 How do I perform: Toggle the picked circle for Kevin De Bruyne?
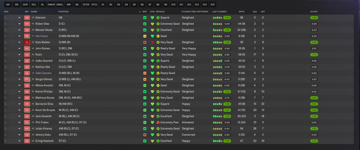click(6, 110)
